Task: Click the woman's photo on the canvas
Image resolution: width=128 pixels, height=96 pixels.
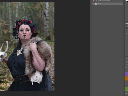Action: tap(27, 47)
